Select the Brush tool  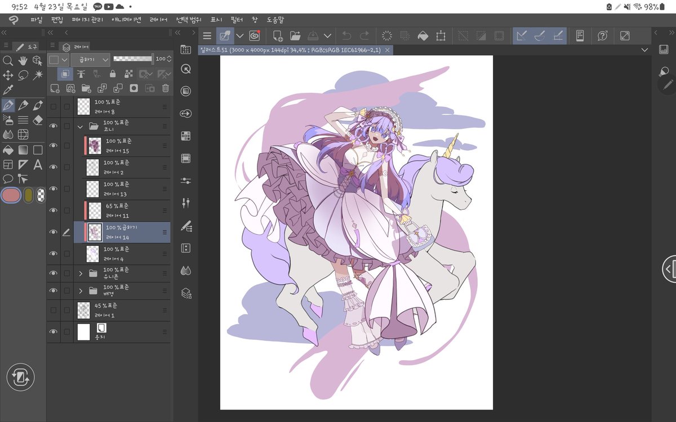tap(38, 105)
